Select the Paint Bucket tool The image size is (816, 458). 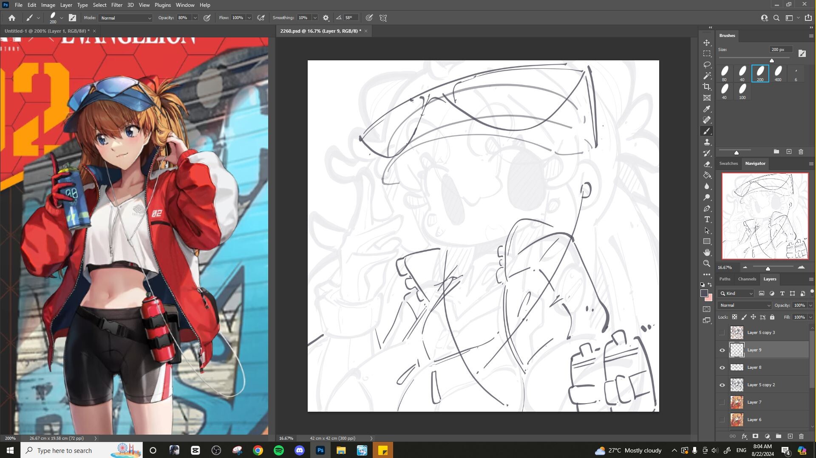(x=707, y=175)
